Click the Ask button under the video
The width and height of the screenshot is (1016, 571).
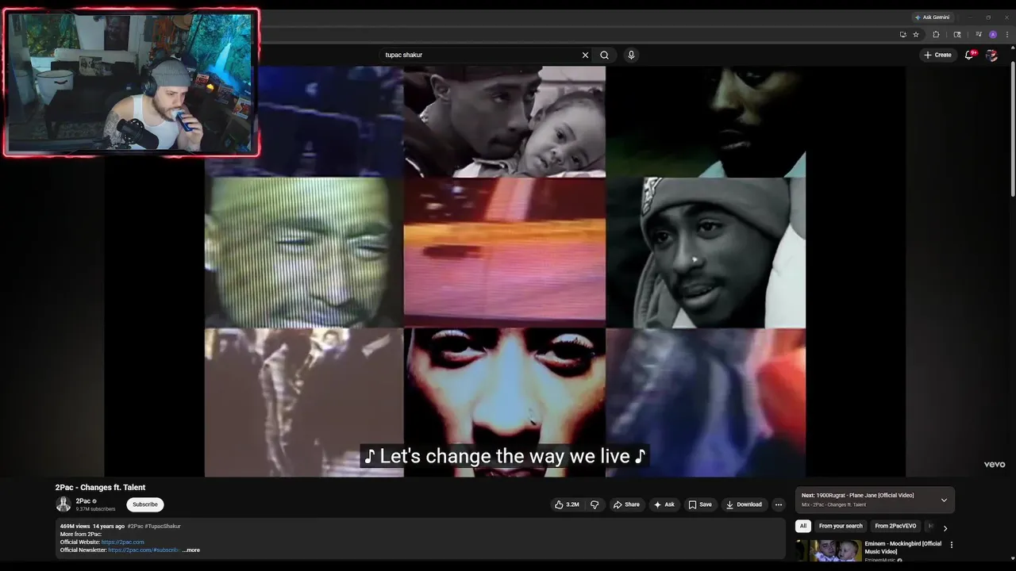tap(664, 504)
